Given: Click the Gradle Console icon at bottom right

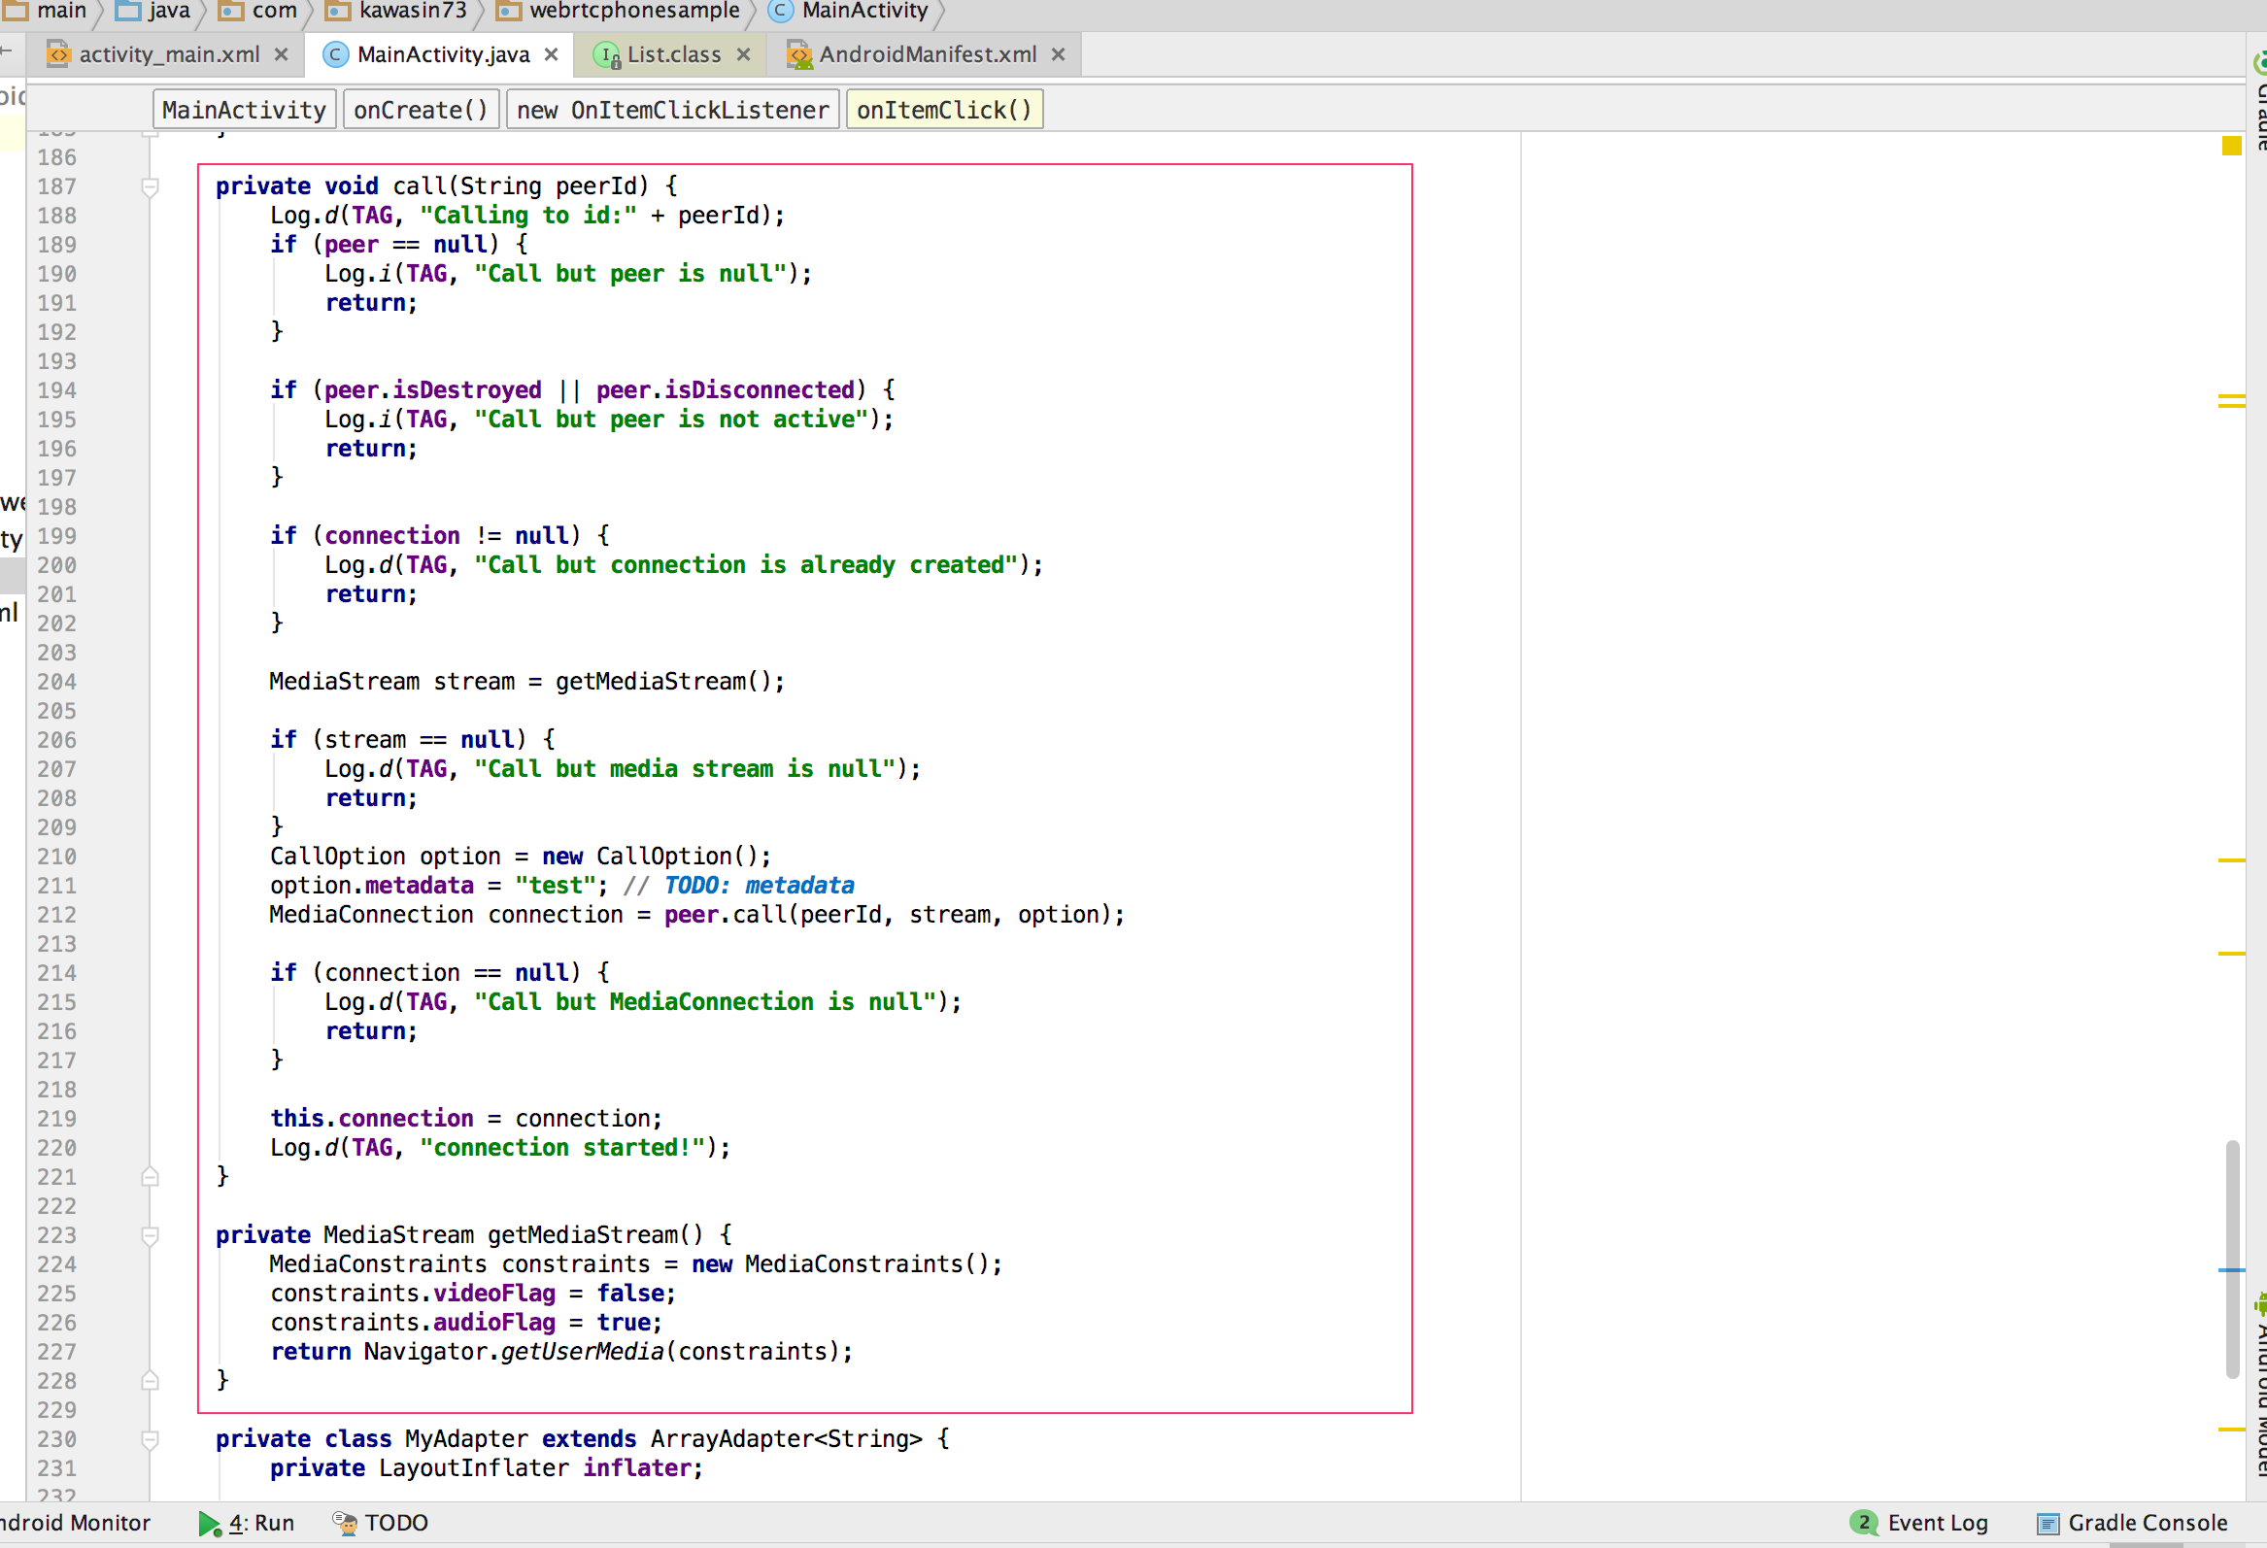Looking at the screenshot, I should click(x=2046, y=1523).
